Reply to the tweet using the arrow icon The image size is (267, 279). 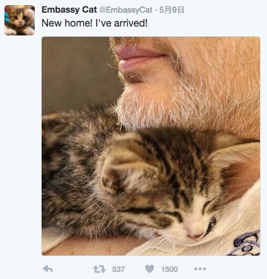tap(48, 269)
